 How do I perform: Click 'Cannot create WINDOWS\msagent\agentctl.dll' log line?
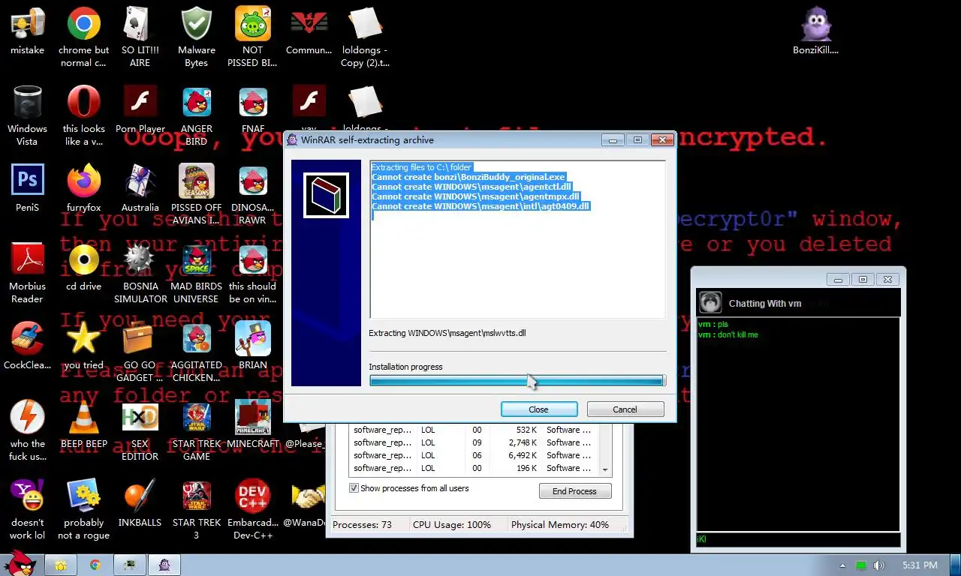471,187
